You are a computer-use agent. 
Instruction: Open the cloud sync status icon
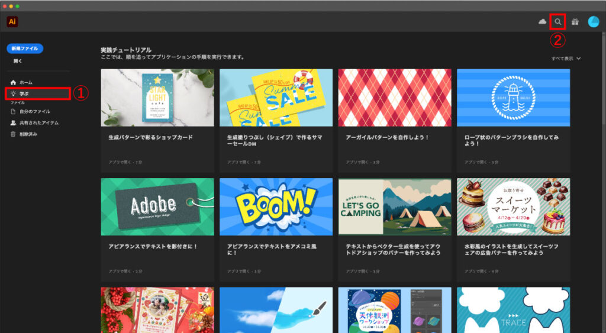click(x=542, y=22)
